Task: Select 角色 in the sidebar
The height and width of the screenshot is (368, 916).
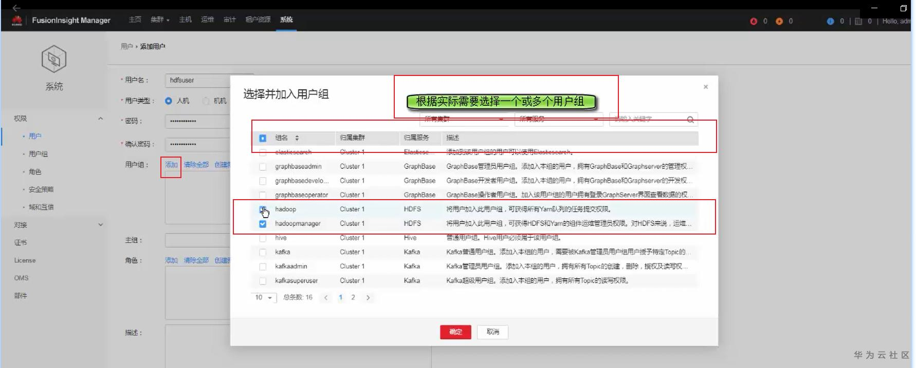Action: (x=35, y=172)
